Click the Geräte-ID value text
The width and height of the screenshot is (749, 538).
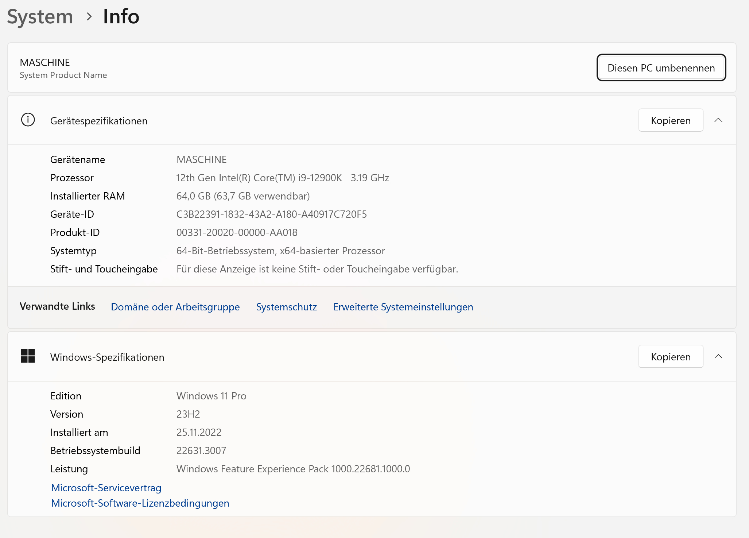click(271, 214)
